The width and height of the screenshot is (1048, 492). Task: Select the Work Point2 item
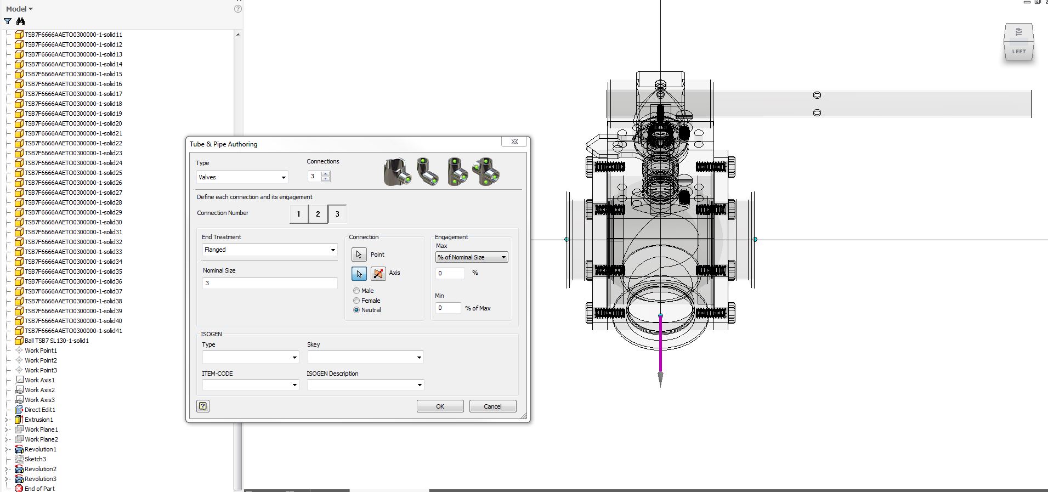[x=41, y=360]
